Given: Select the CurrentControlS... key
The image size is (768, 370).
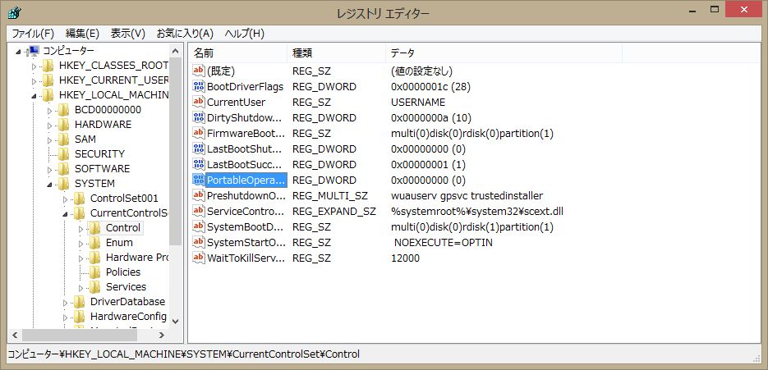Looking at the screenshot, I should click(129, 213).
